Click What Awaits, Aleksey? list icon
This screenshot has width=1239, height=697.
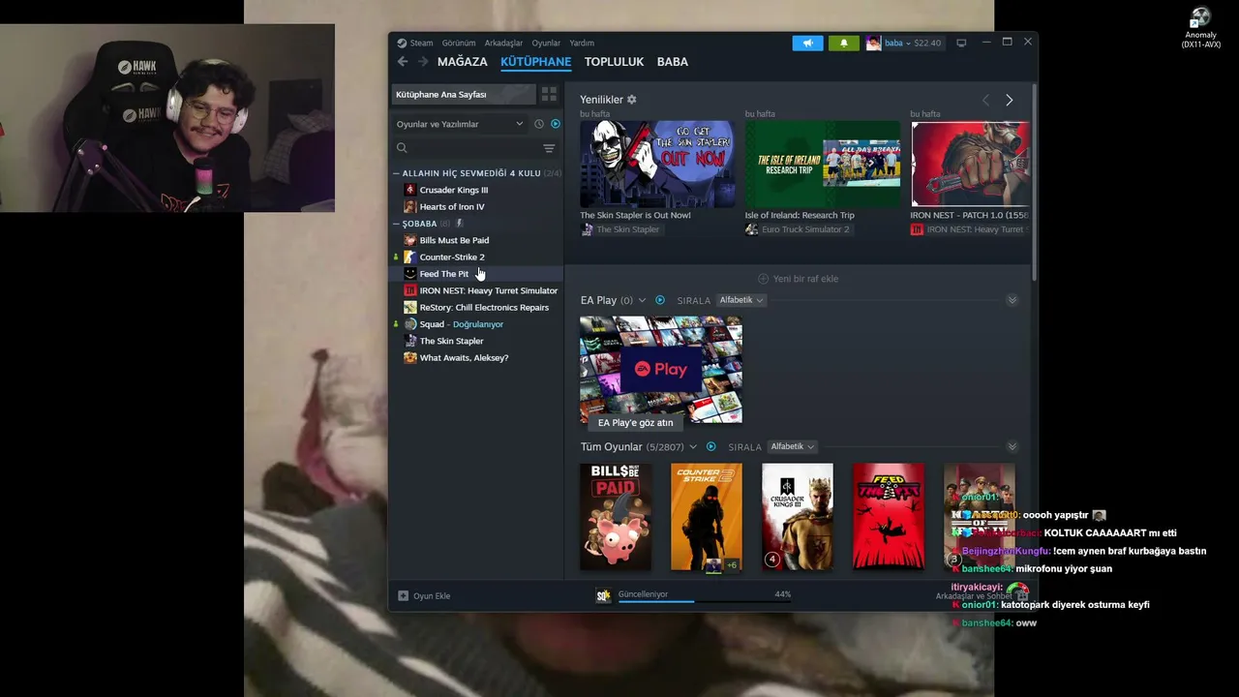click(410, 357)
